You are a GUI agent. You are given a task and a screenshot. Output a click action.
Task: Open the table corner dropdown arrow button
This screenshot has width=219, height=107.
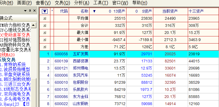coord(45,11)
